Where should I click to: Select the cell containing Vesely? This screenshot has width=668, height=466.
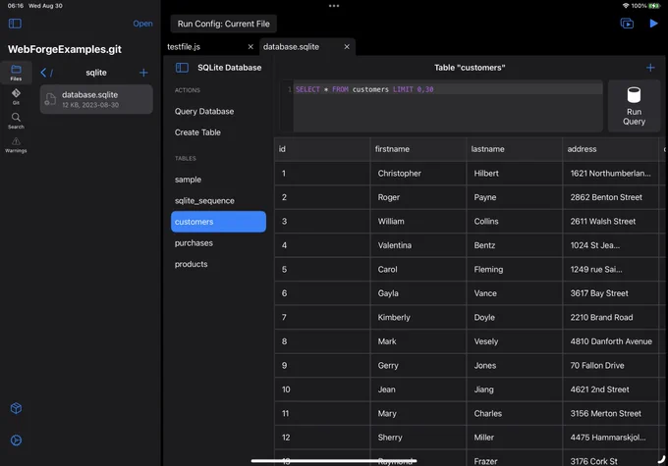515,341
